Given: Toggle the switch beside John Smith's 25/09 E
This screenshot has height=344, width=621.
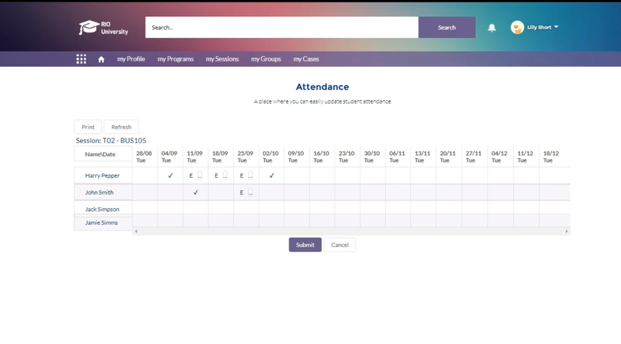Looking at the screenshot, I should pos(251,192).
